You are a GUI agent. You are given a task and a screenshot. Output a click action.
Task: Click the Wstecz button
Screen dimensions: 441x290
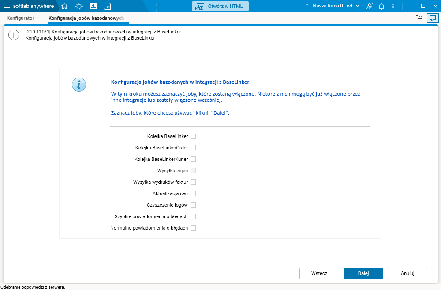click(x=319, y=273)
